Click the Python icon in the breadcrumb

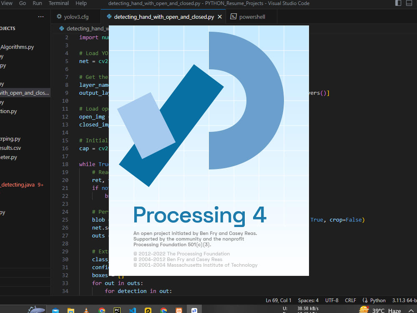click(62, 28)
